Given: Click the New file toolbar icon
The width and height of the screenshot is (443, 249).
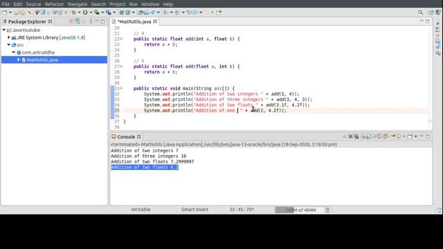Looking at the screenshot, I should 5,12.
